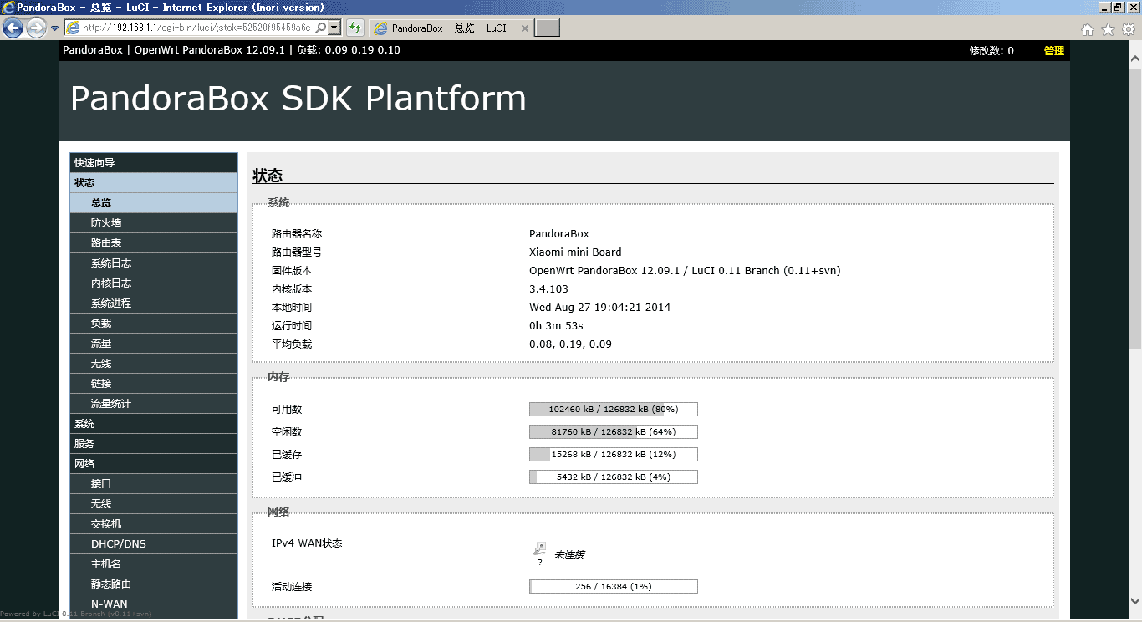Click the 未连接 status text
This screenshot has width=1142, height=622.
pyautogui.click(x=568, y=555)
